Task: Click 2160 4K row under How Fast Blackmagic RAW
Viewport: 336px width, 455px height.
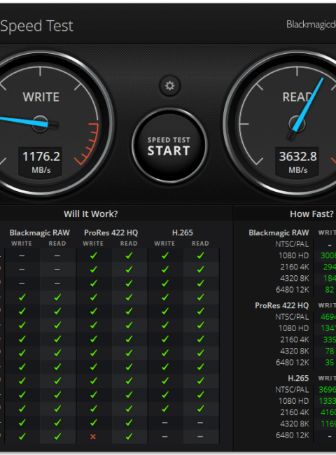Action: pyautogui.click(x=295, y=267)
